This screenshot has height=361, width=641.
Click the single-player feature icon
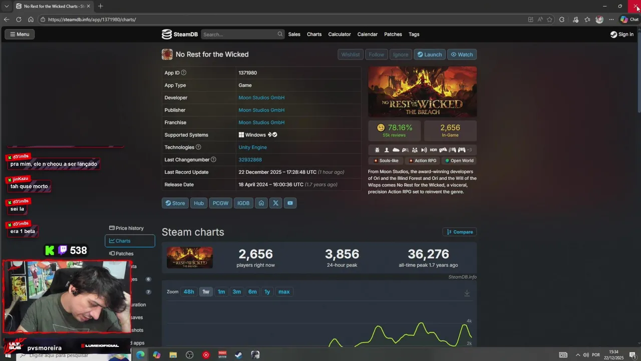[x=387, y=150]
